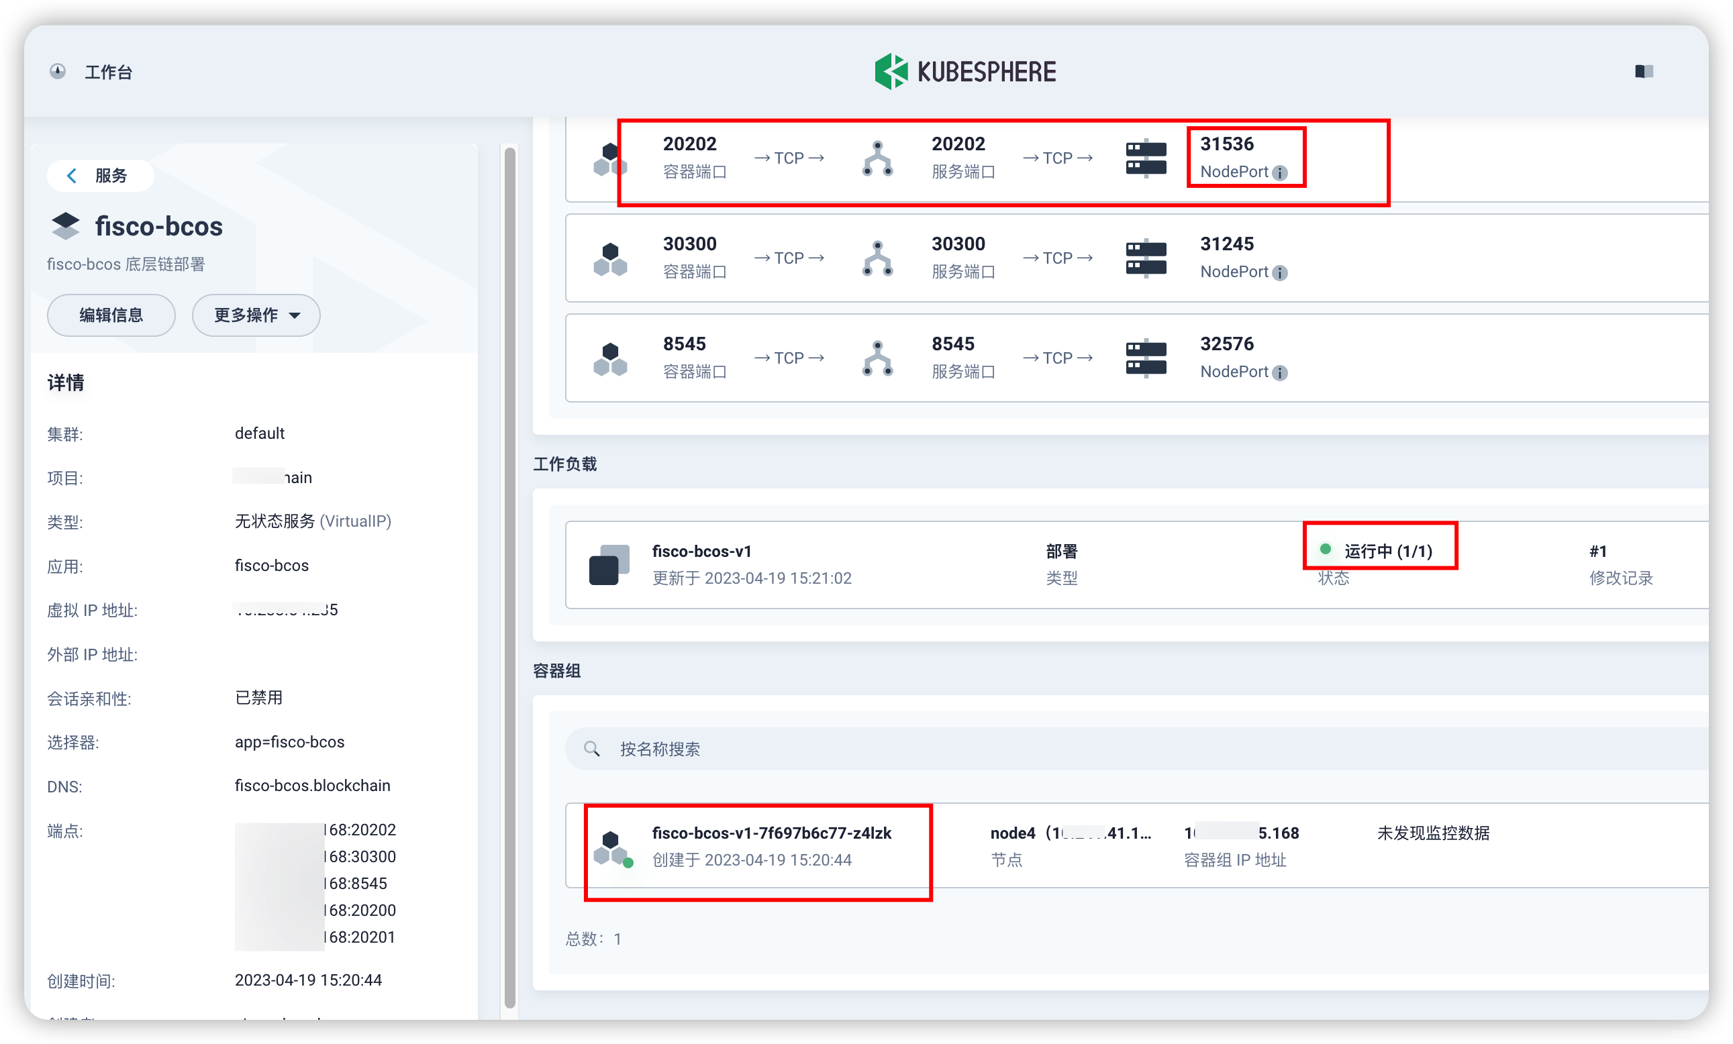Click the #1 revision record
Image resolution: width=1733 pixels, height=1044 pixels.
pos(1597,551)
